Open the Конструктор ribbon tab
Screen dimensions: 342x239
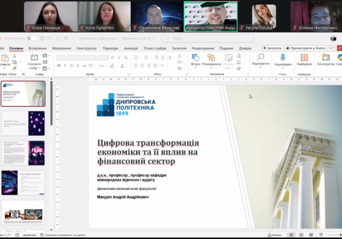pyautogui.click(x=87, y=49)
